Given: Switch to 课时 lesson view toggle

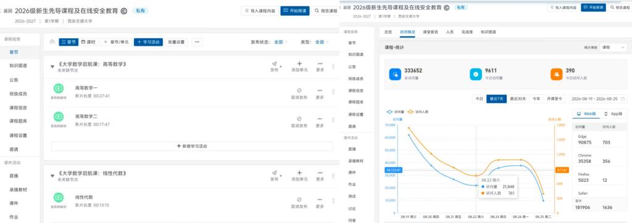Looking at the screenshot, I should [x=88, y=42].
